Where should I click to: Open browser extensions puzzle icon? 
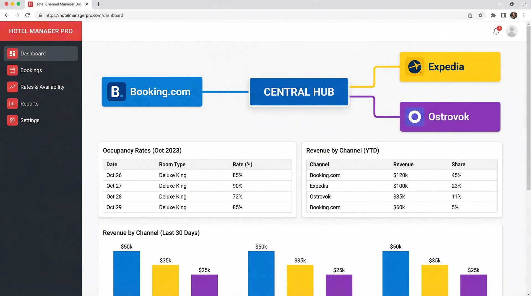493,15
